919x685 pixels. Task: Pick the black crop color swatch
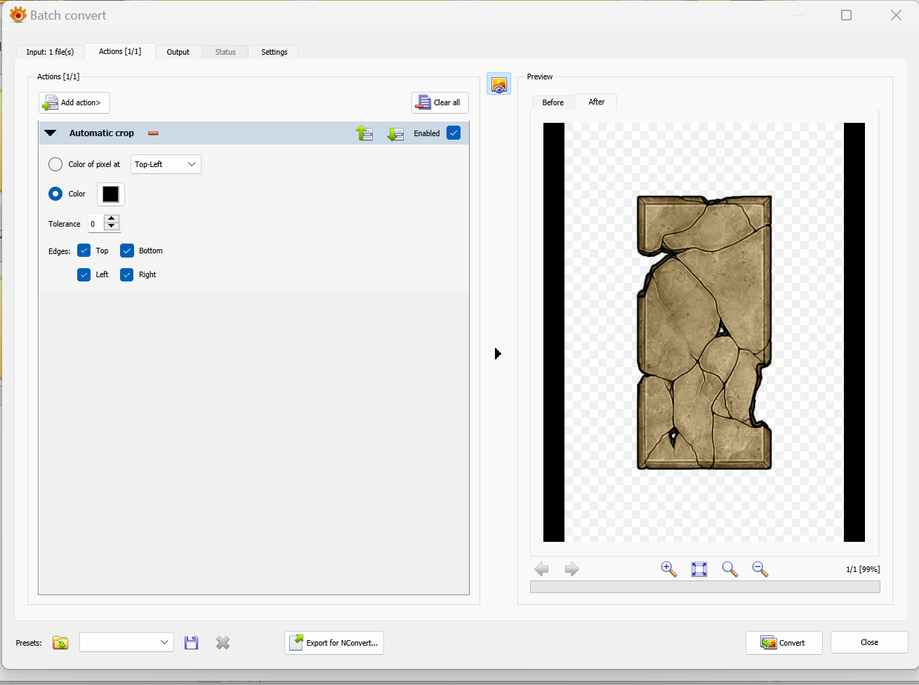coord(111,194)
